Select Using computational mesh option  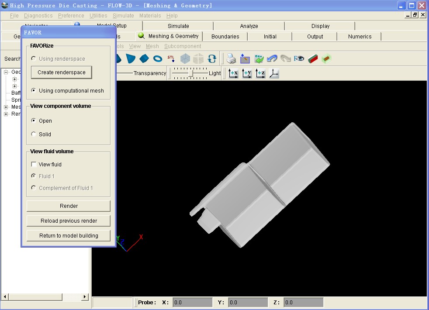pyautogui.click(x=34, y=91)
